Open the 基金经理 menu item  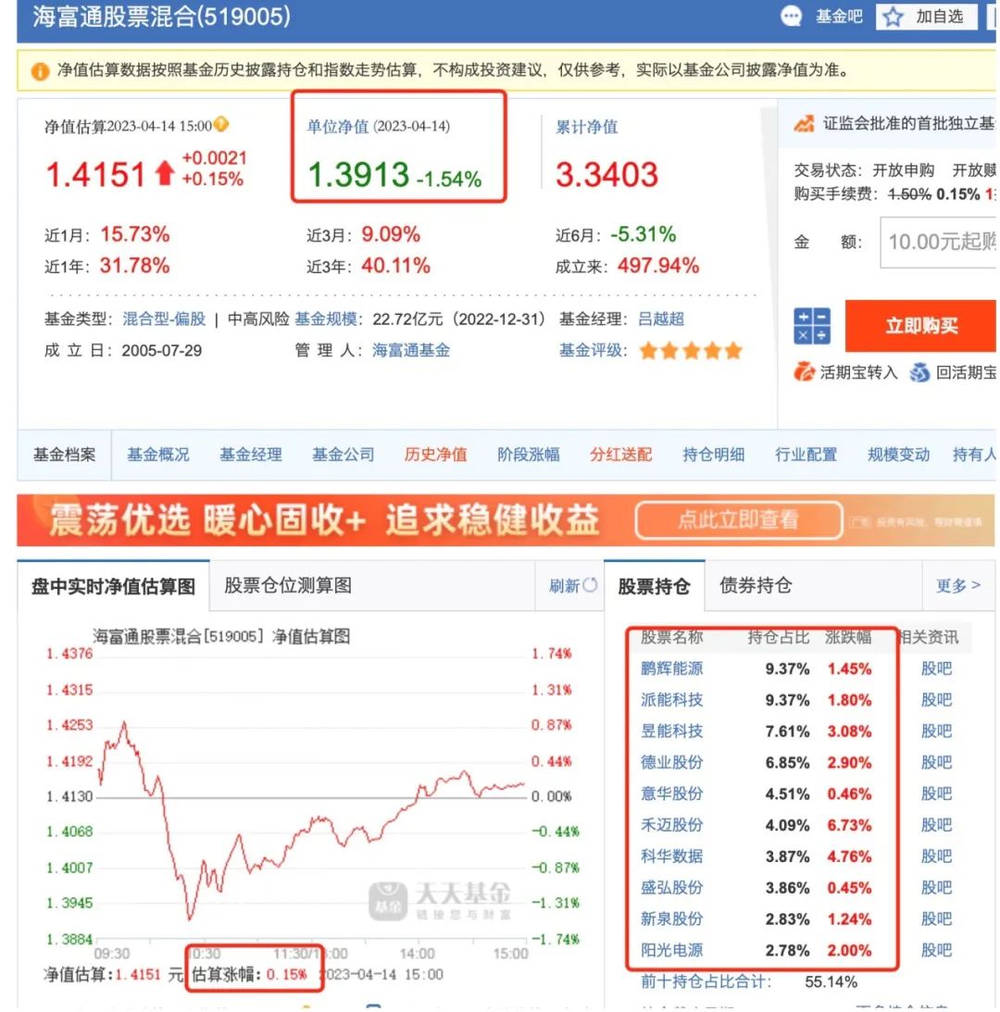coord(251,455)
